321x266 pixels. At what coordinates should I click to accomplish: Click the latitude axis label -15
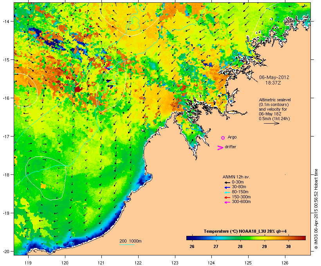tap(5, 60)
